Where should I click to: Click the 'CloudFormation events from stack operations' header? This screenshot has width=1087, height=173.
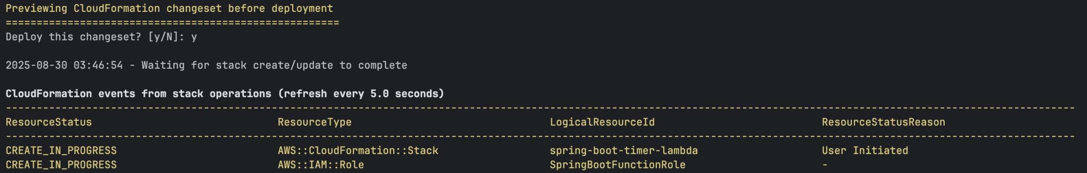click(x=138, y=93)
